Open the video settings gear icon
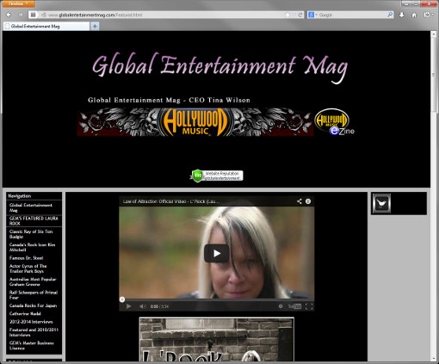 (x=281, y=306)
